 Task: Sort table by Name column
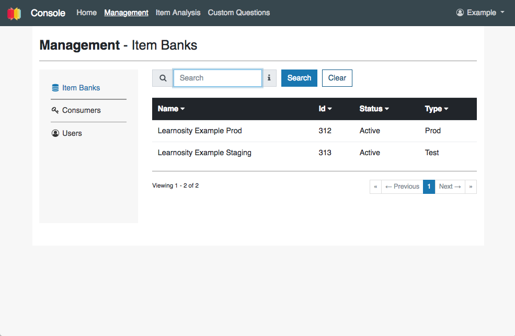click(171, 109)
